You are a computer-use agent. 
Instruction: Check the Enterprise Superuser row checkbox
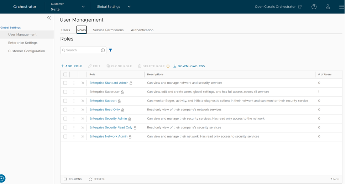point(65,92)
